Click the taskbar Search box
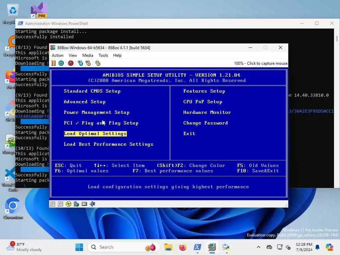The image size is (340, 255). coord(124,247)
